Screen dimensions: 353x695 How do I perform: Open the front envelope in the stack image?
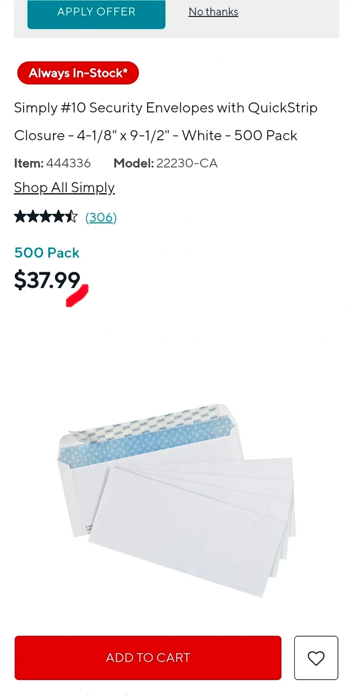coord(188,531)
